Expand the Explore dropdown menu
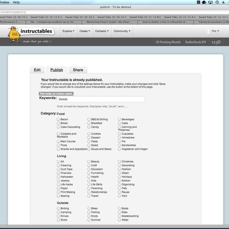This screenshot has height=229, width=229. coord(68,31)
